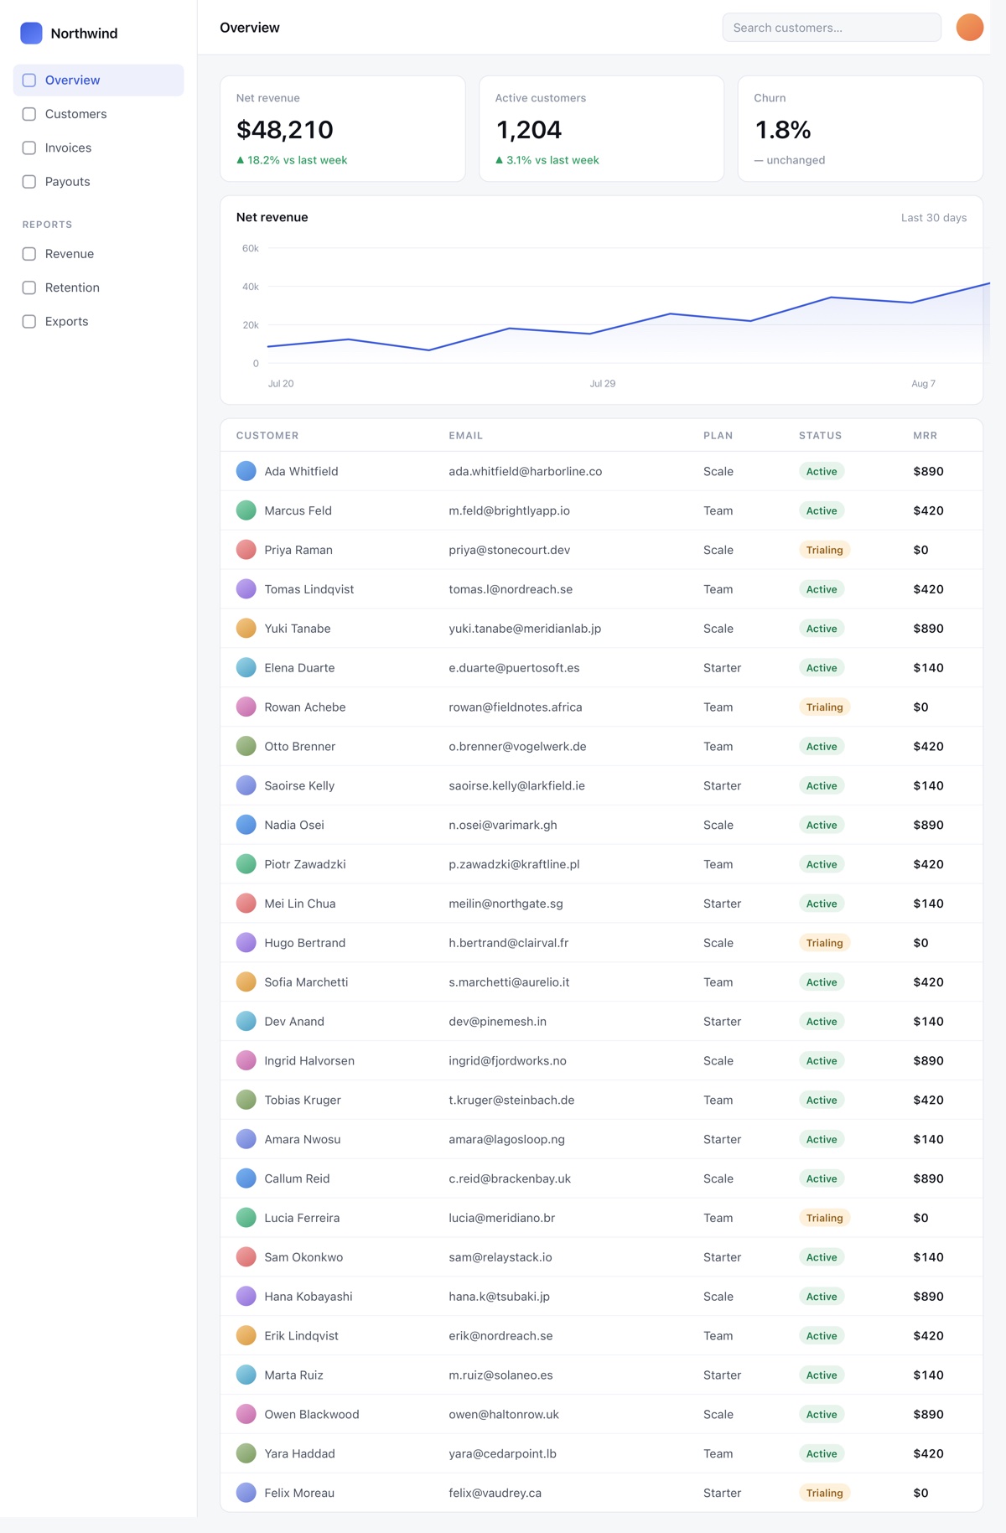This screenshot has width=1006, height=1533.
Task: Click Marcus Feld's green avatar
Action: click(x=246, y=510)
